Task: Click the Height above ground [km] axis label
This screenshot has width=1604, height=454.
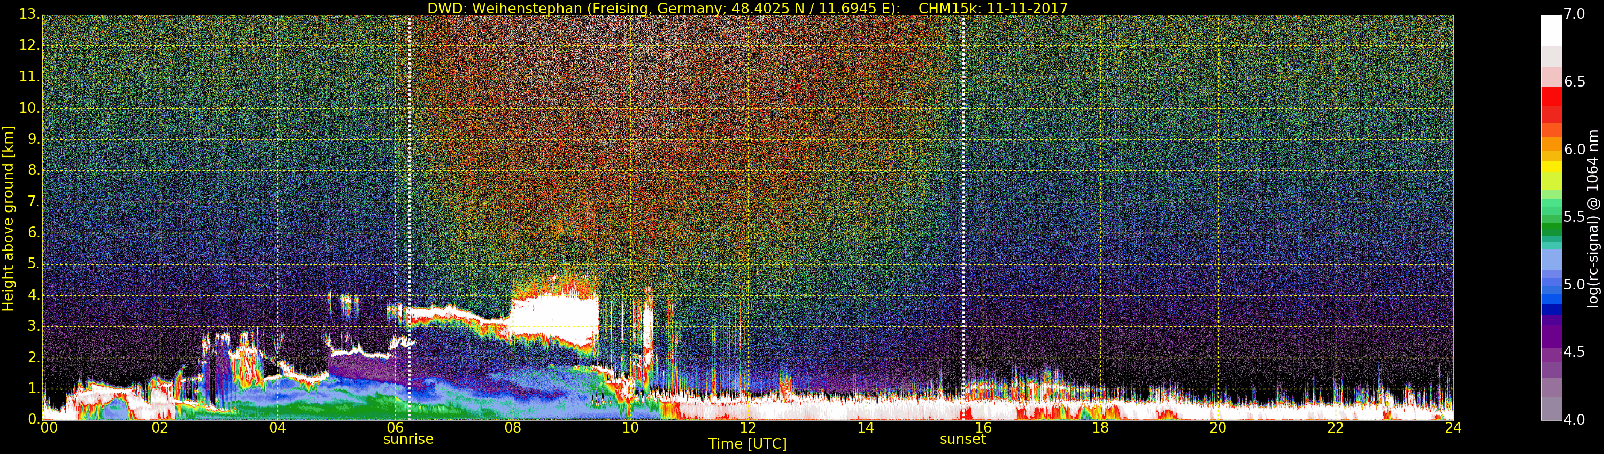Action: [x=8, y=218]
